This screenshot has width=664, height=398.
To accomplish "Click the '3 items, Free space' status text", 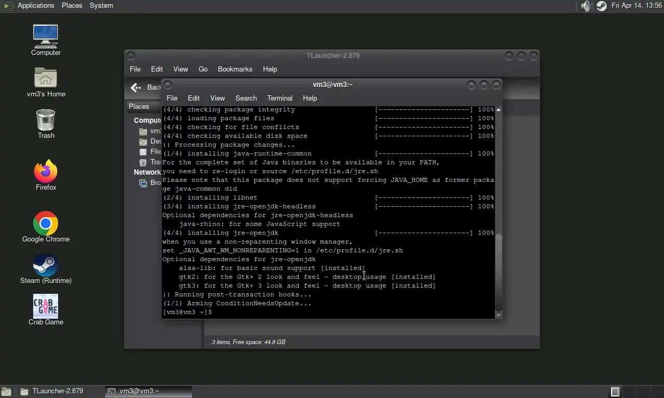I will click(x=248, y=342).
